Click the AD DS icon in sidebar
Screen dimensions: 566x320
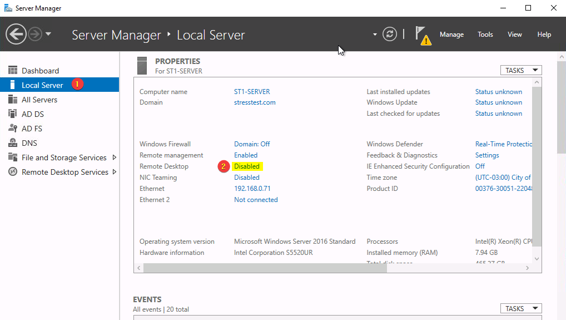[13, 114]
